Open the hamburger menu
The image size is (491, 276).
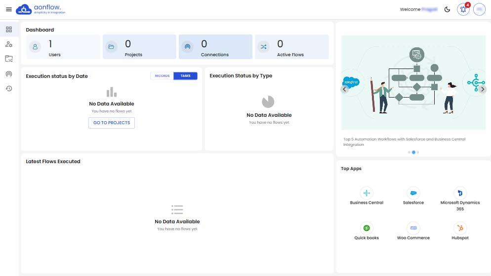(9, 9)
